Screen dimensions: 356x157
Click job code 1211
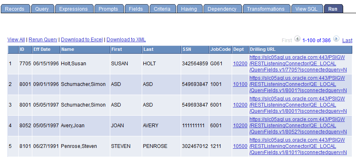pyautogui.click(x=216, y=146)
